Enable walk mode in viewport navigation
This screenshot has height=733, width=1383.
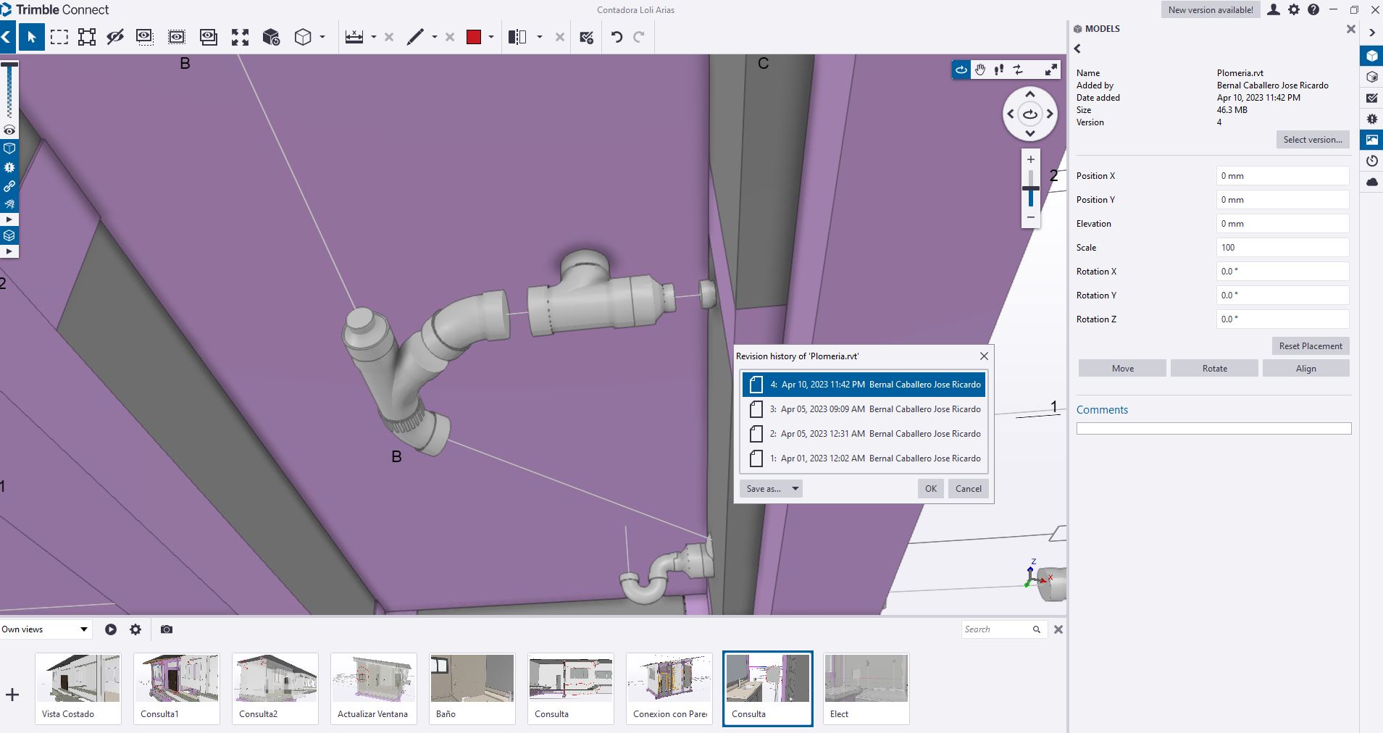point(998,70)
